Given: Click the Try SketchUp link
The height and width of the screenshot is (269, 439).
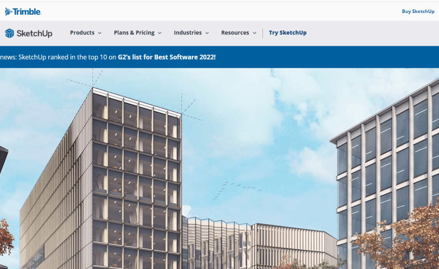Looking at the screenshot, I should pyautogui.click(x=288, y=32).
